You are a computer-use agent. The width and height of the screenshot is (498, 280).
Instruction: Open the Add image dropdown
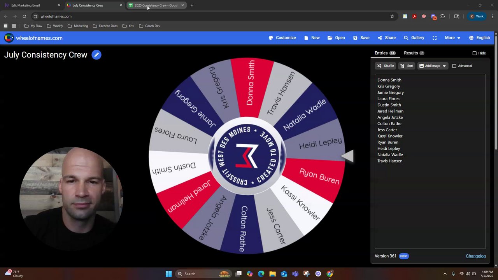(x=433, y=66)
